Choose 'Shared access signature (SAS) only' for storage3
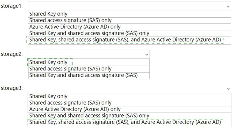Viewport: 232px width, 128px height. (x=129, y=103)
